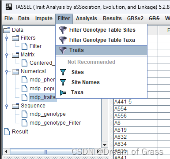Open the Analysis menu
The width and height of the screenshot is (170, 159).
pyautogui.click(x=87, y=18)
